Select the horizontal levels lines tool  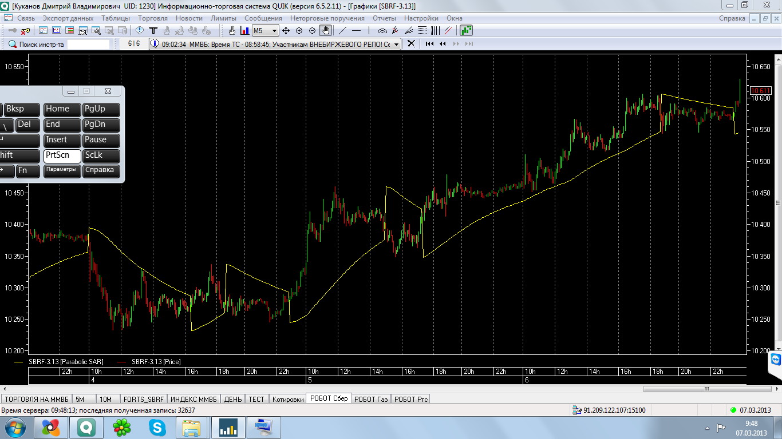pos(422,30)
